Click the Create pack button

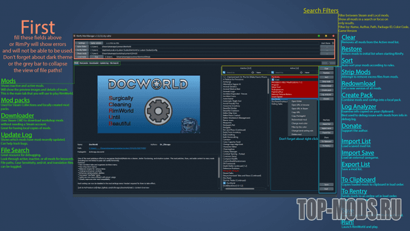pos(326,90)
